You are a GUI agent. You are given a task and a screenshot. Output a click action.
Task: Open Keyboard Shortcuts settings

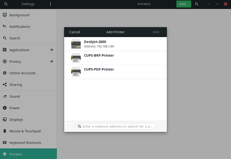click(x=28, y=143)
